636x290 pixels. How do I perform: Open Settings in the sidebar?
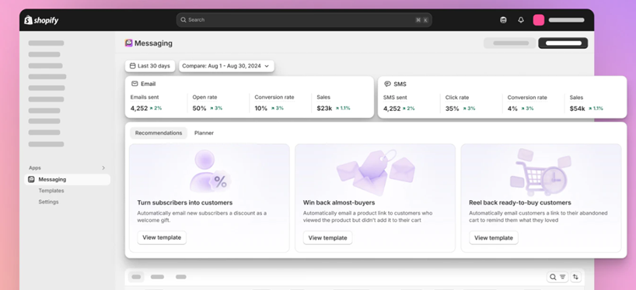[x=48, y=202]
